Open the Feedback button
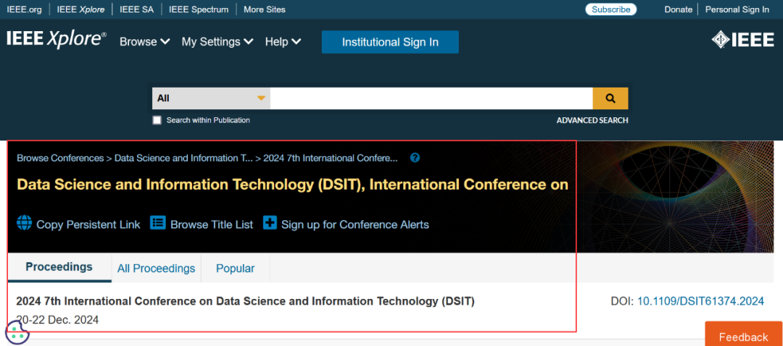Viewport: 783px width, 346px height. tap(743, 337)
